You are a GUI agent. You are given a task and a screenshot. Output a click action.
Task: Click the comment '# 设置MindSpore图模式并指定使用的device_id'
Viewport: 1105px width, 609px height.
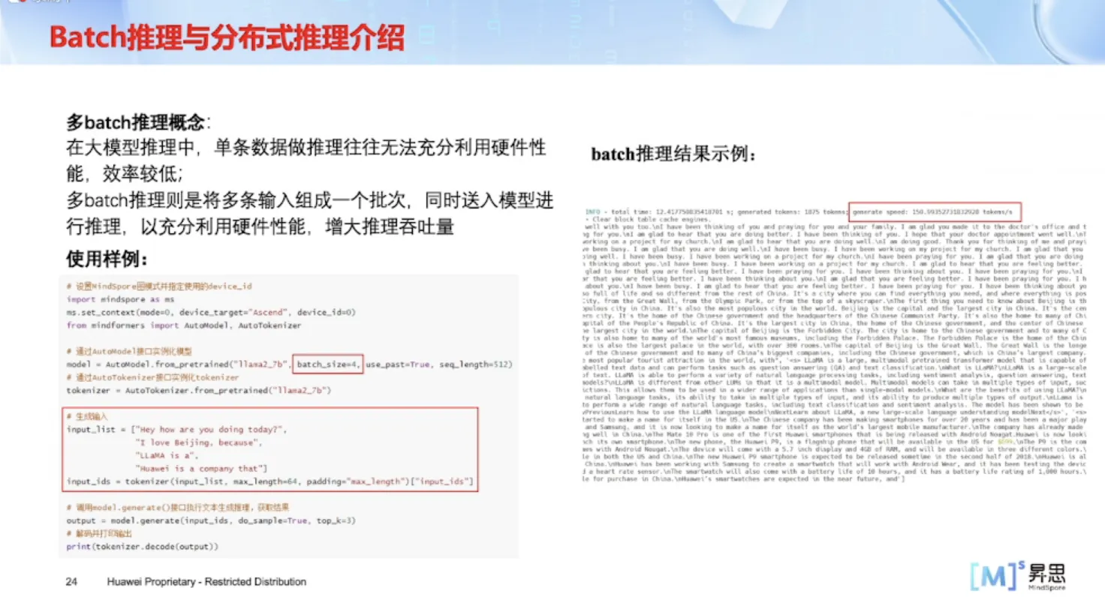click(159, 286)
